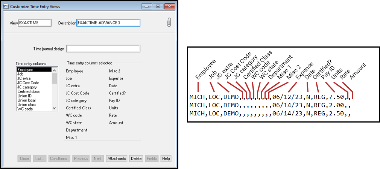Select Employee in Time entry columns list
The width and height of the screenshot is (380, 169).
tap(34, 70)
